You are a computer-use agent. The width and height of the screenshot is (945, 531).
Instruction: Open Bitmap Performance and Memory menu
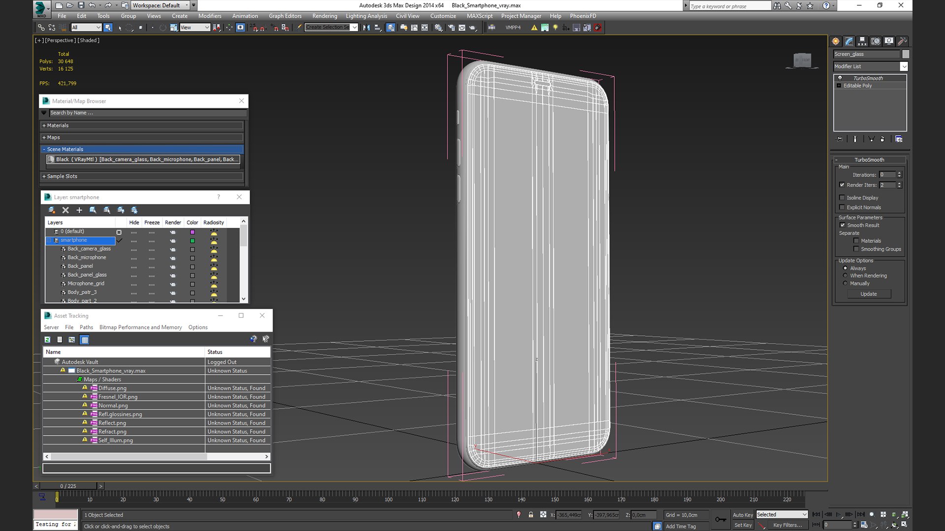pos(140,327)
